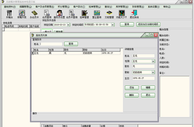Screen dimensions: 194x127
Task: Click the 客户名称 column header
Action: [35, 26]
